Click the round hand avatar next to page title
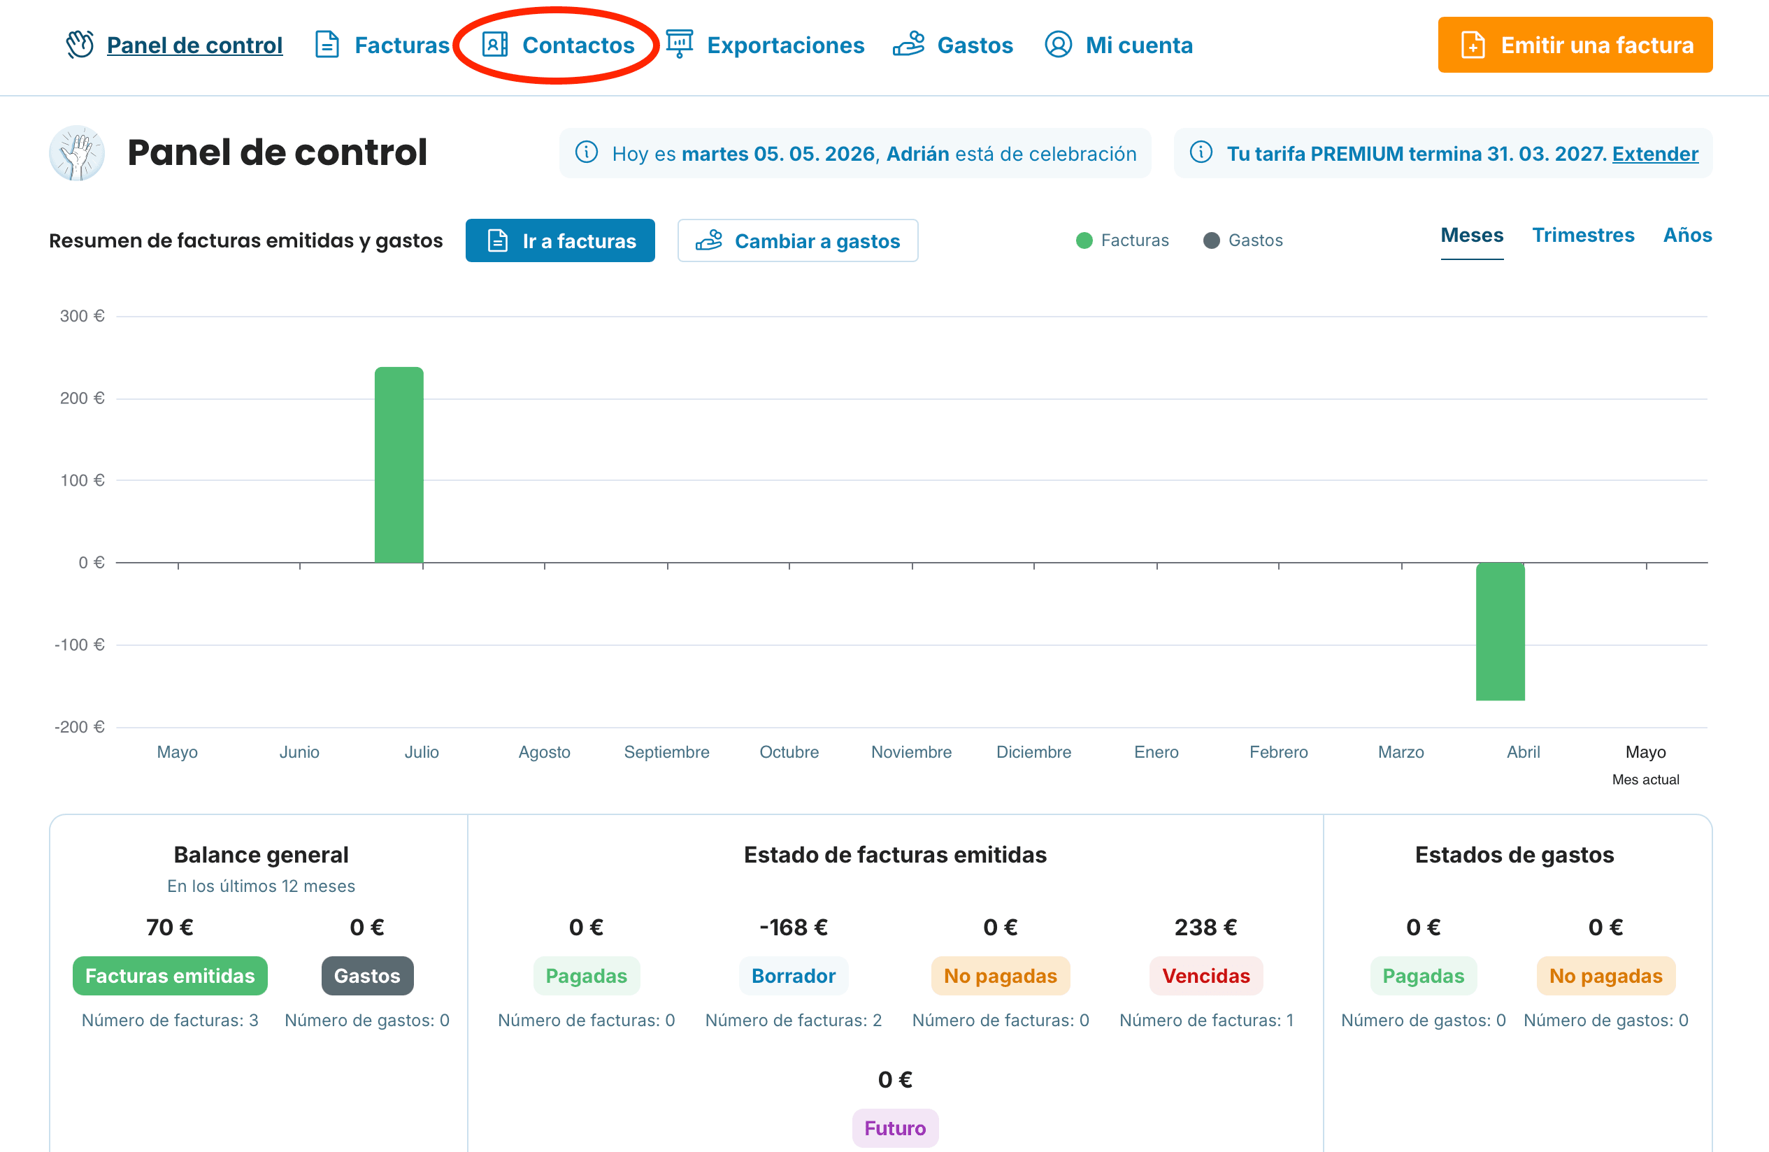The height and width of the screenshot is (1152, 1769). click(x=76, y=153)
